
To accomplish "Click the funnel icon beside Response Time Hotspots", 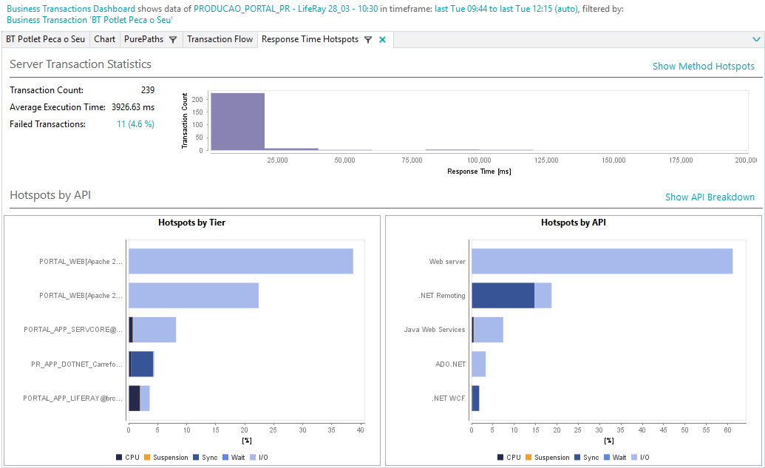I will pyautogui.click(x=368, y=39).
